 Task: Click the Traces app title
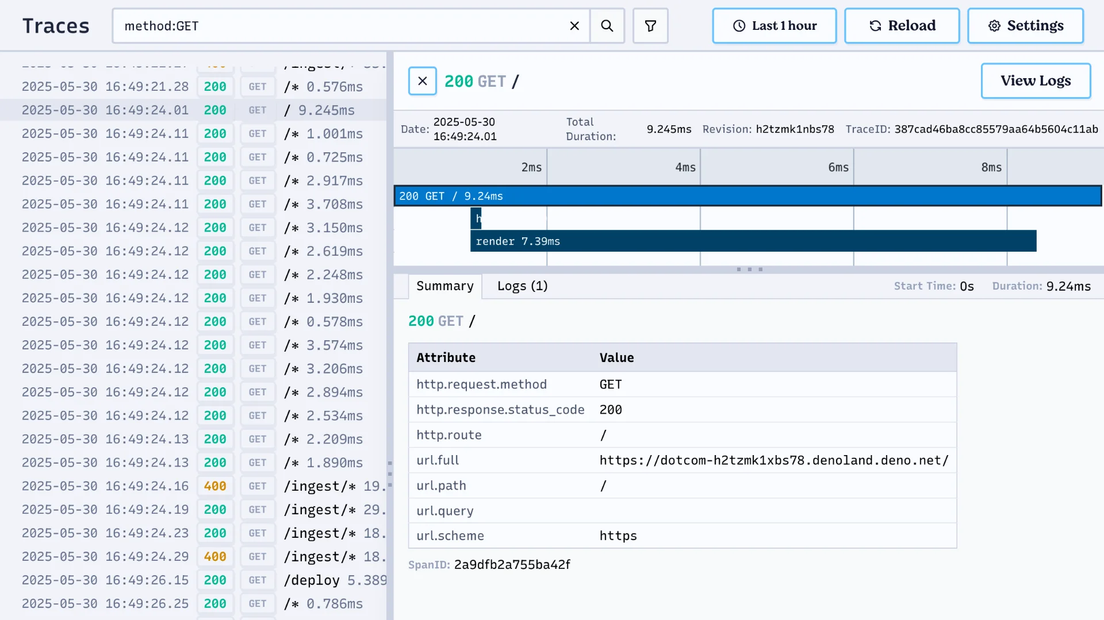coord(56,25)
